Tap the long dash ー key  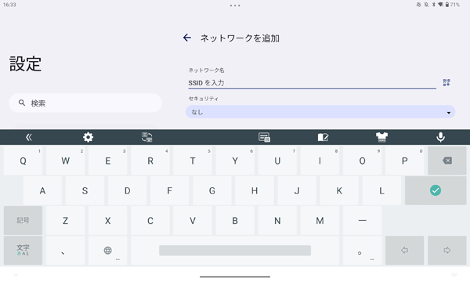pyautogui.click(x=362, y=220)
